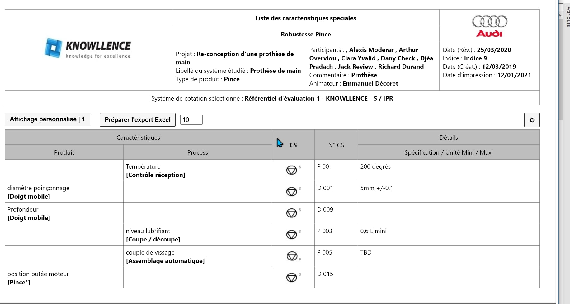Click the Caractéristiques group header
The image size is (570, 304).
tap(138, 138)
